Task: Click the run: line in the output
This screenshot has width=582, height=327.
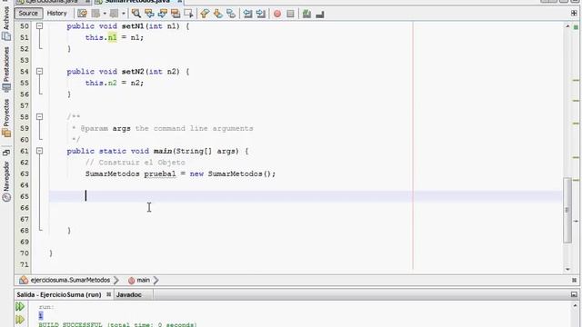Action: 46,307
